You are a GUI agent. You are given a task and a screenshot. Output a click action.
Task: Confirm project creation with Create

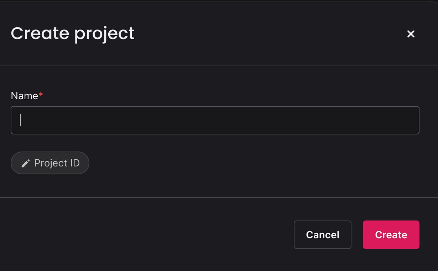point(391,235)
